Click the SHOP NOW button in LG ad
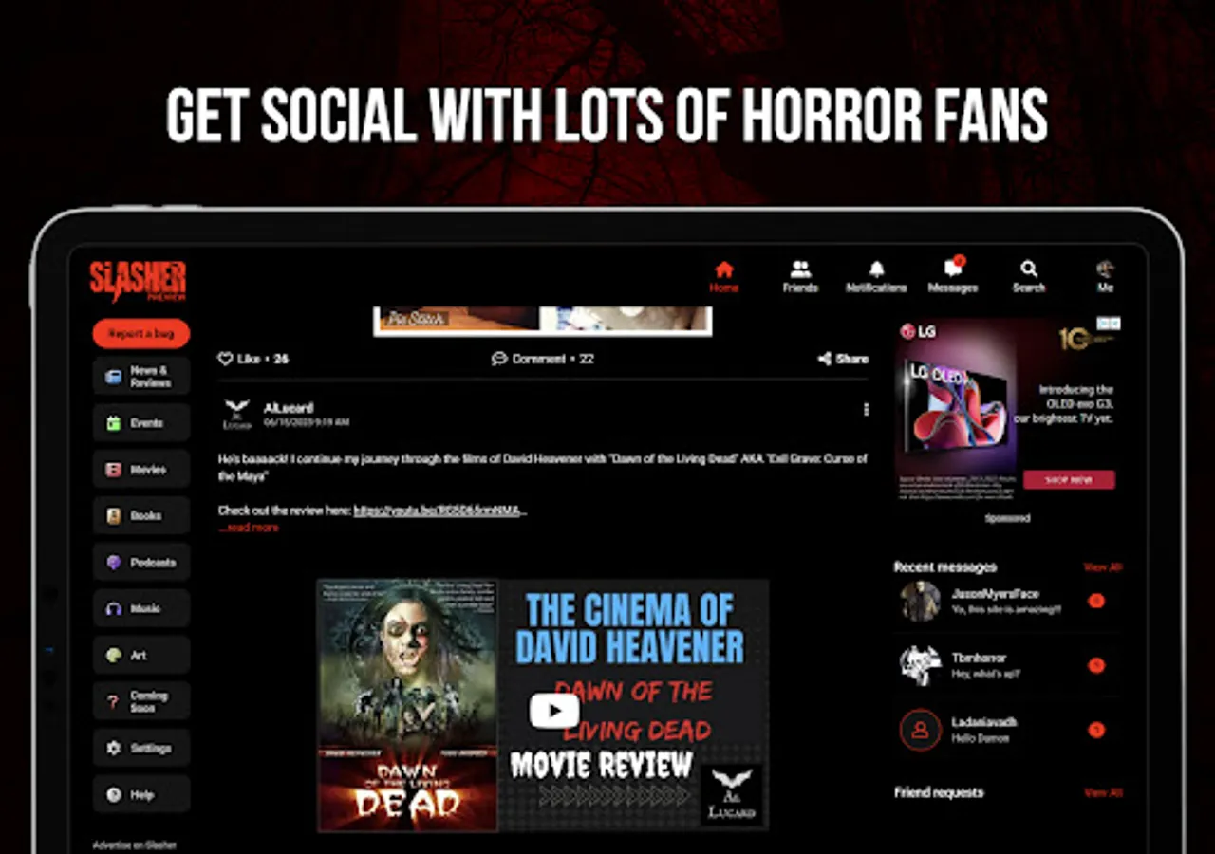 [x=1069, y=480]
